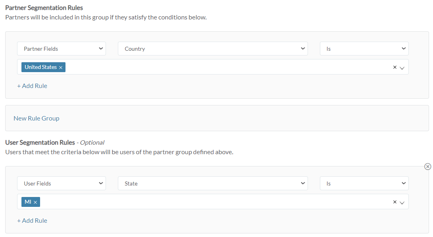Remove the United States tag
The width and height of the screenshot is (433, 237).
(60, 67)
